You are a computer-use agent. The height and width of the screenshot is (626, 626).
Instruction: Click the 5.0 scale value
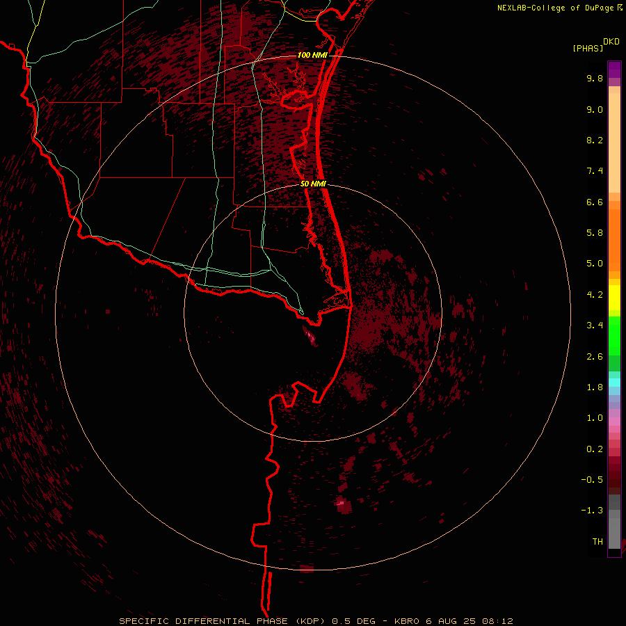coord(595,264)
